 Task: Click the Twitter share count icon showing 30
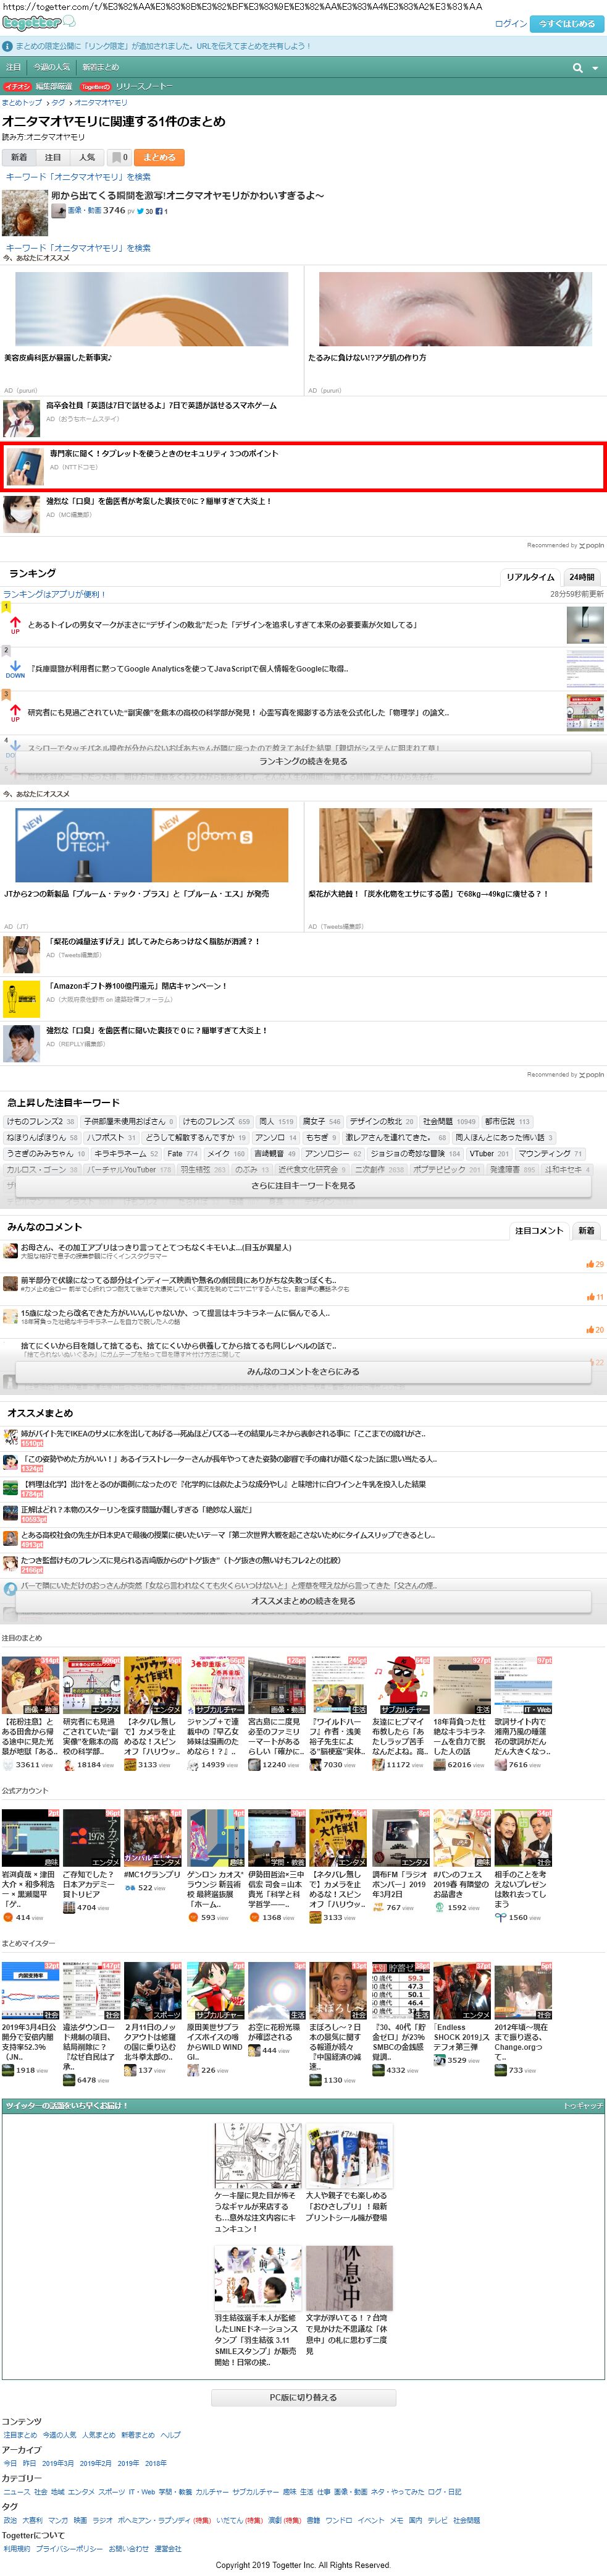tap(144, 211)
